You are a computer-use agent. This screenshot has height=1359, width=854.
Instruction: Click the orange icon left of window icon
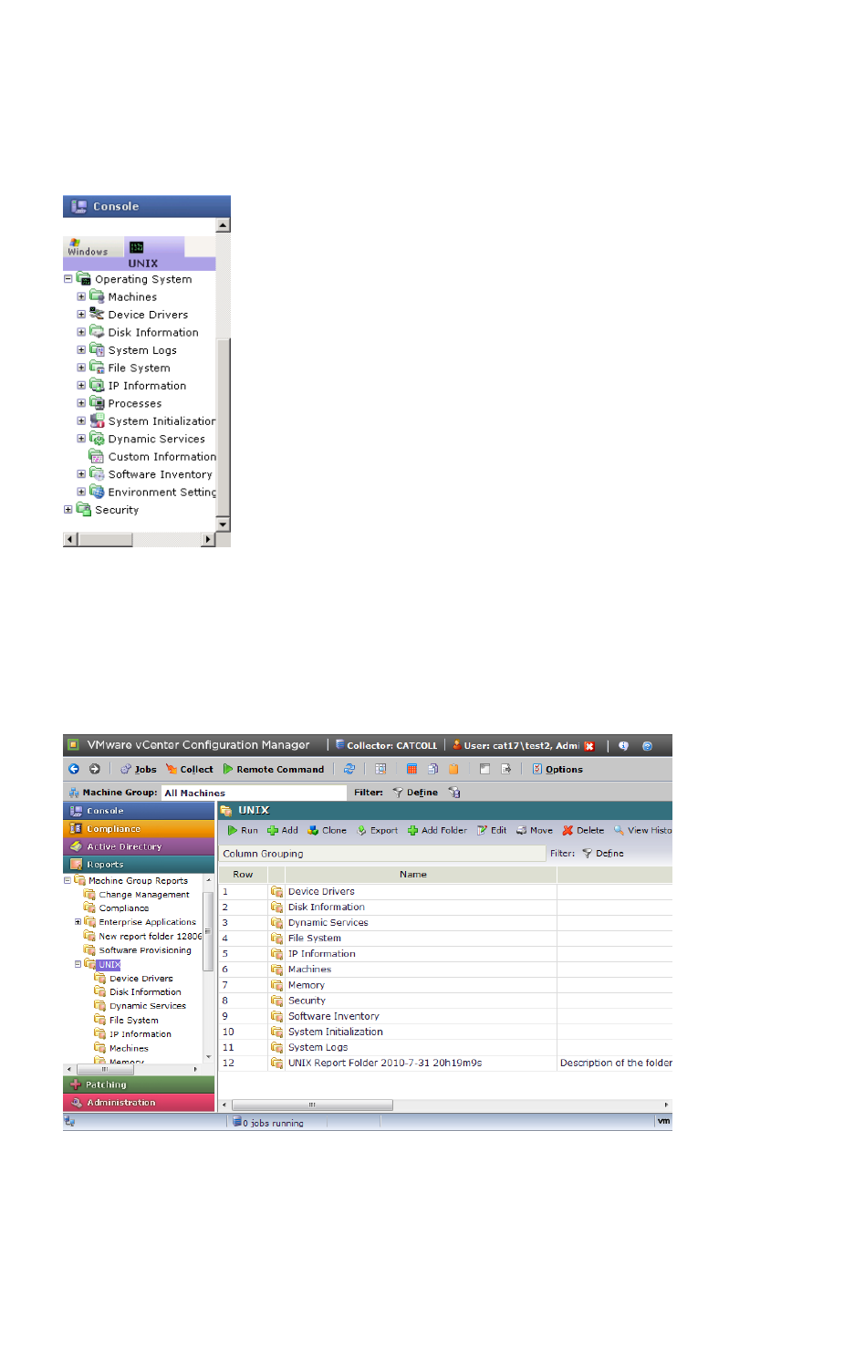click(x=453, y=769)
